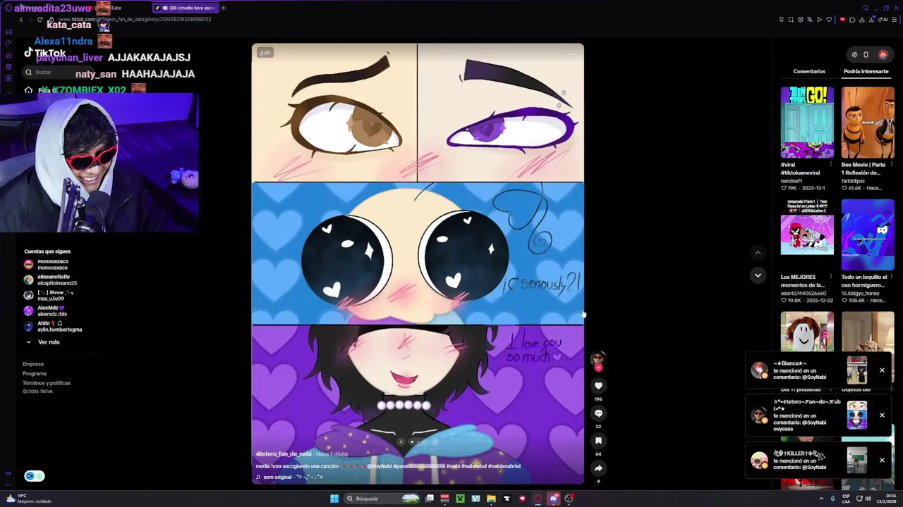The image size is (903, 507).
Task: Open the Windows Start menu
Action: pos(334,499)
